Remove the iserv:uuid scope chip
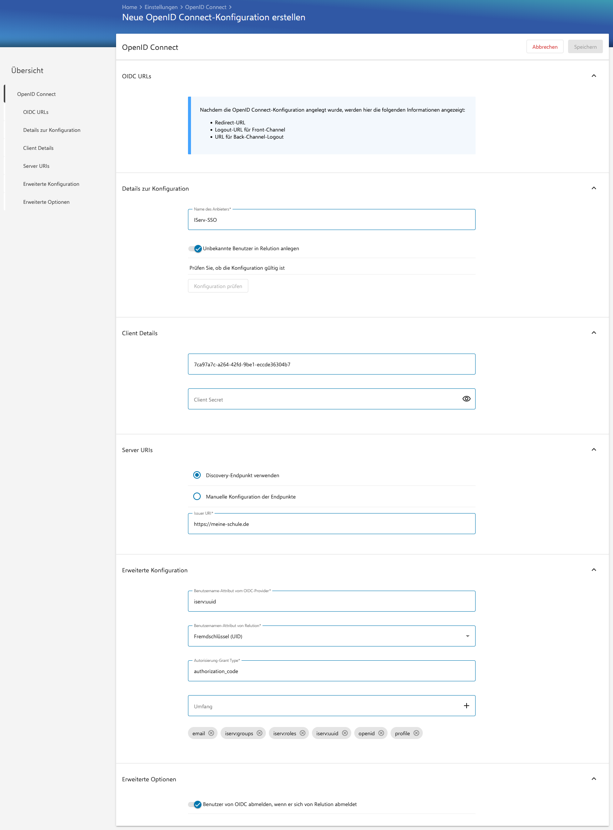 345,733
